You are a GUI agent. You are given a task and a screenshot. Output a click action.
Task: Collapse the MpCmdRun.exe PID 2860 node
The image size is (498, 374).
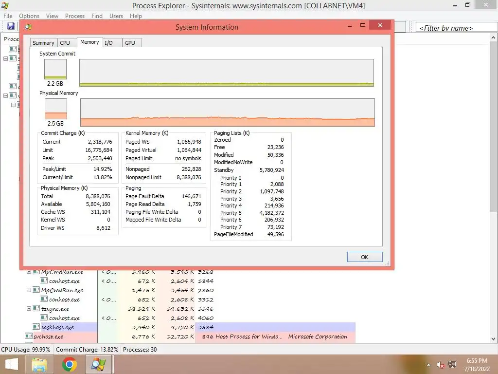(x=29, y=290)
